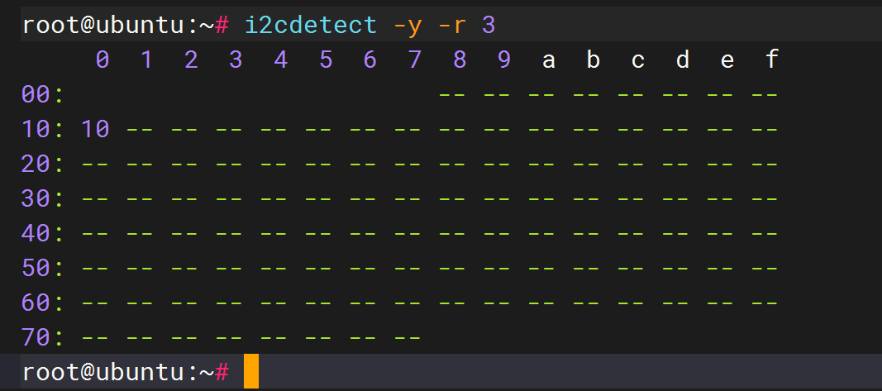This screenshot has width=882, height=391.
Task: Click the -r flag in command
Action: click(x=452, y=26)
